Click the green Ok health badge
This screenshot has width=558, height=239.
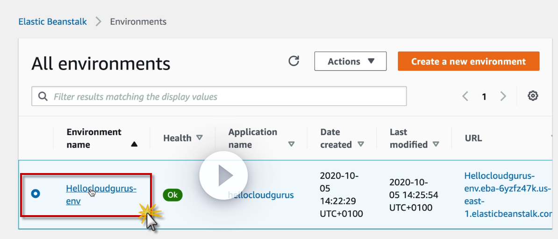click(172, 195)
